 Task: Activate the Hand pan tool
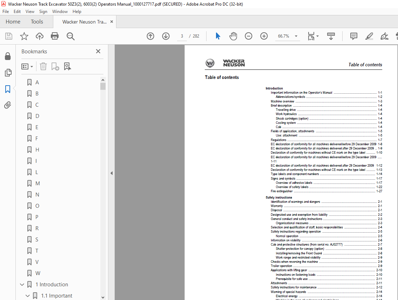(233, 36)
